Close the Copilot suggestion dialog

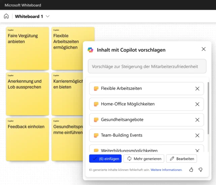(x=204, y=49)
